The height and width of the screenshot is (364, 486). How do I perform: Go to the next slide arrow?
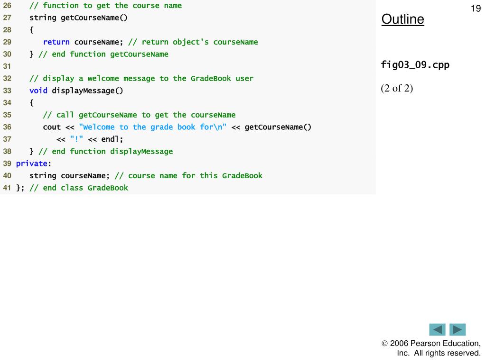point(458,330)
